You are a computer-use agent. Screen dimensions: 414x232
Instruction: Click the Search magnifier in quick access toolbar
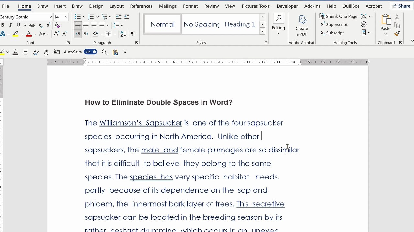104,52
